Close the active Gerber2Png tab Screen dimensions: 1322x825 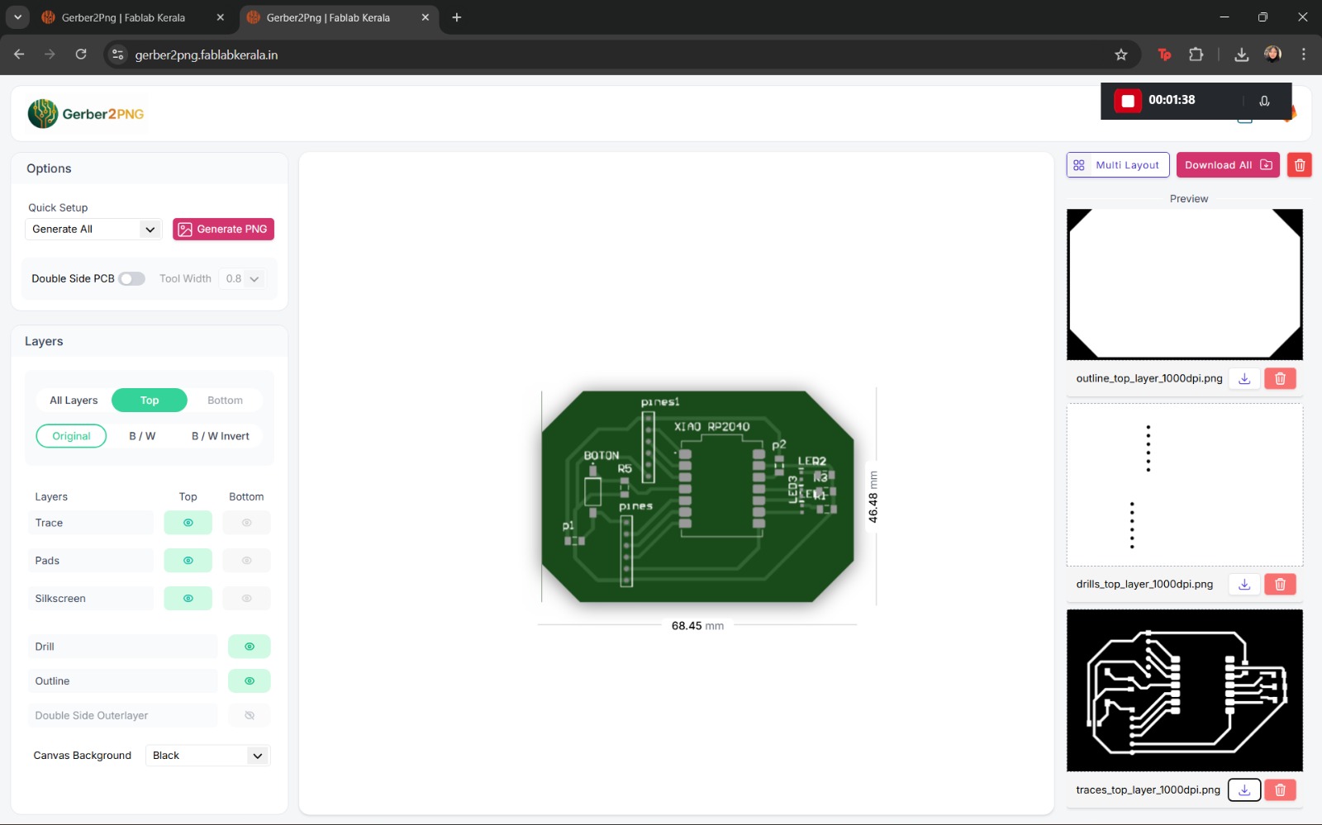[x=426, y=17]
